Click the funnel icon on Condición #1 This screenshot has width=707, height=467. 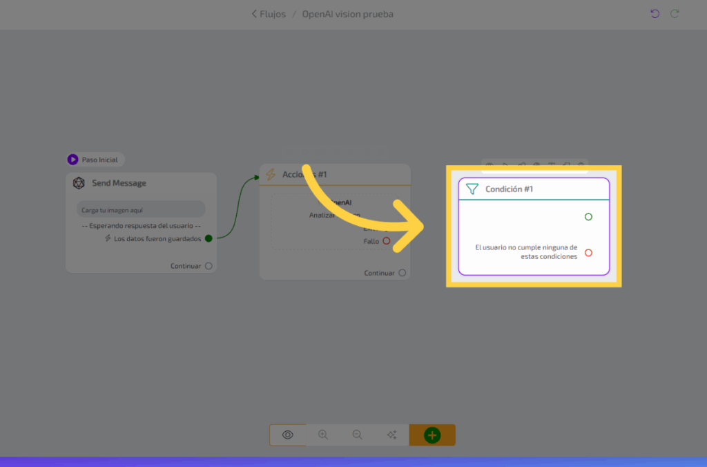(472, 189)
